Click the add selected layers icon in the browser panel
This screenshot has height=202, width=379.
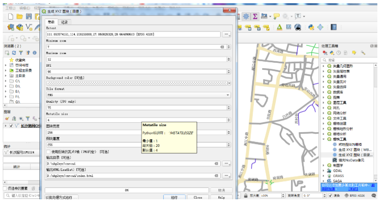[x=7, y=52]
